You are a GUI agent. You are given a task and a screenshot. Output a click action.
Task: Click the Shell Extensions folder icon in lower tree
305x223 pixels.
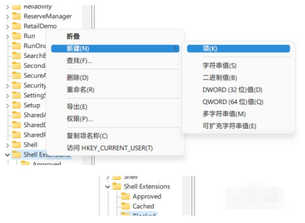click(x=117, y=187)
